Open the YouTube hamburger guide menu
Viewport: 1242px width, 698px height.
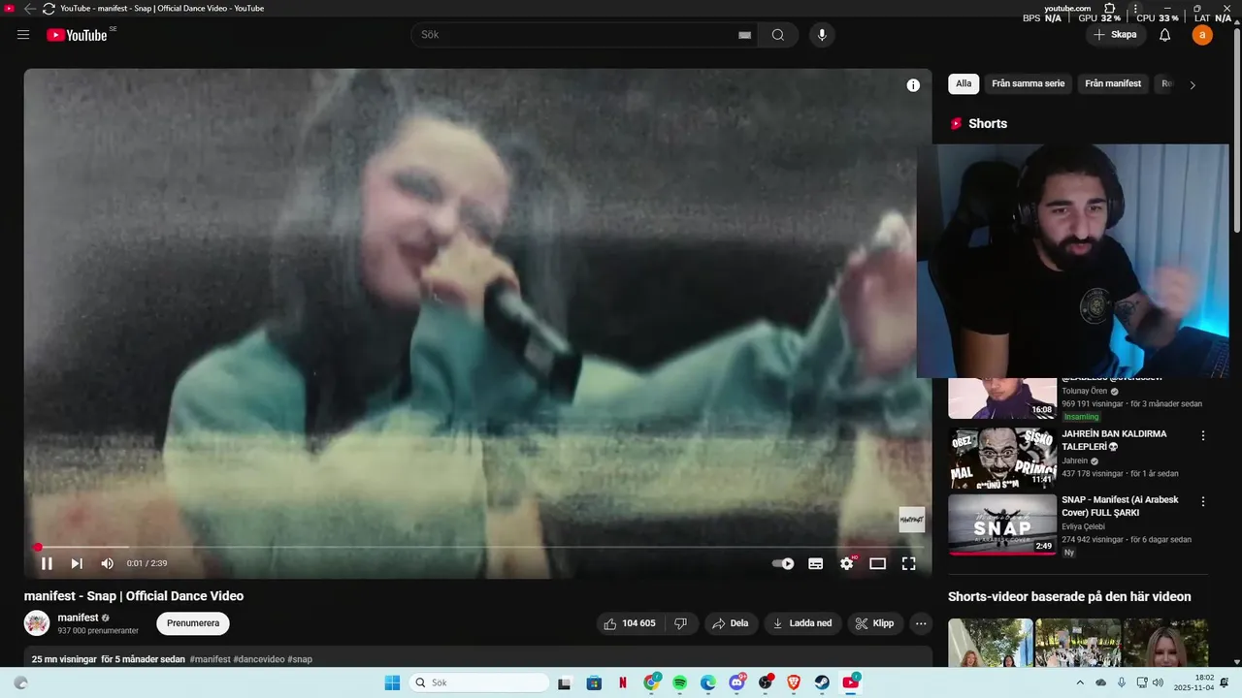click(23, 35)
